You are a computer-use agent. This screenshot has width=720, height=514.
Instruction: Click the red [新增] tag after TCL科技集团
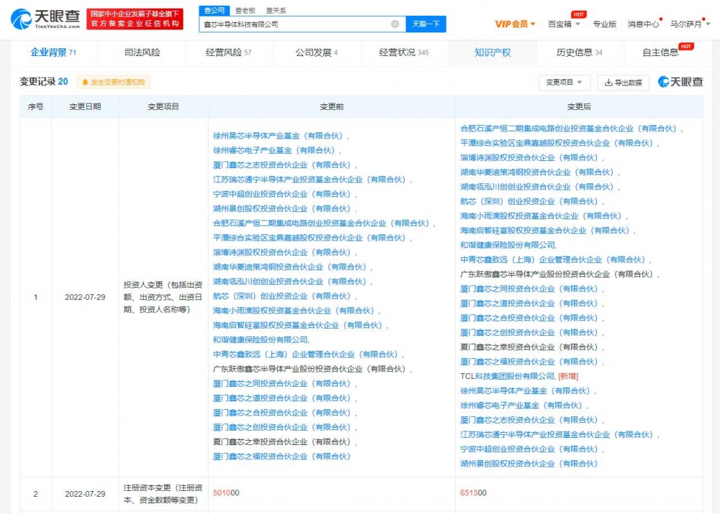[568, 377]
